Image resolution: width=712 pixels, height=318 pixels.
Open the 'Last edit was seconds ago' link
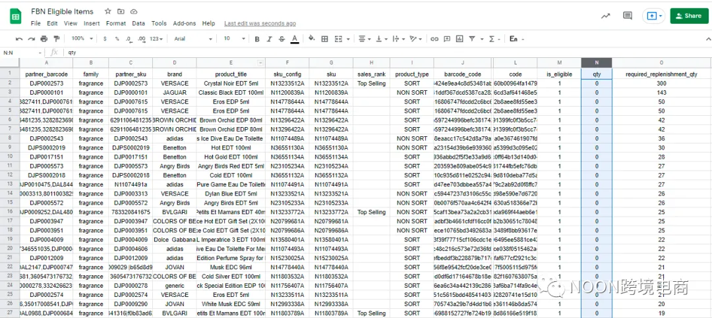pyautogui.click(x=259, y=24)
